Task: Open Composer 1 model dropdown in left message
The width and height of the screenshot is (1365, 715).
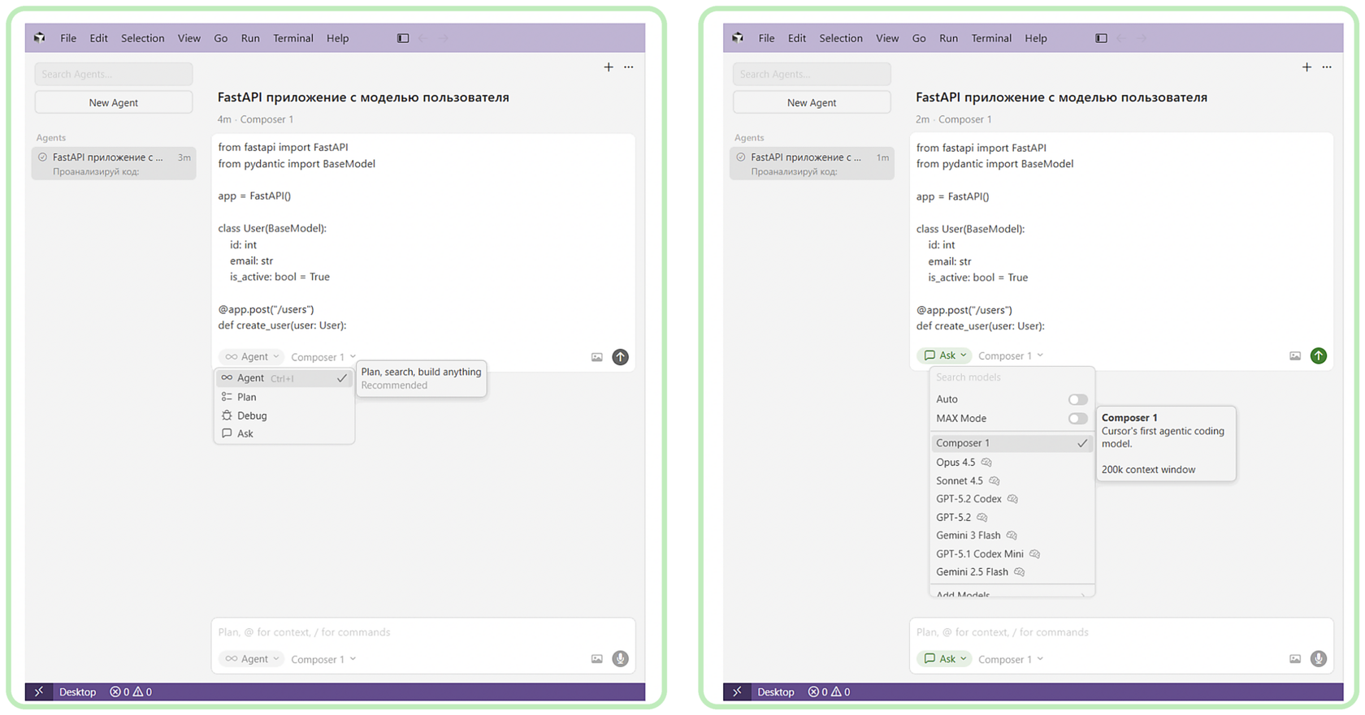Action: [323, 357]
